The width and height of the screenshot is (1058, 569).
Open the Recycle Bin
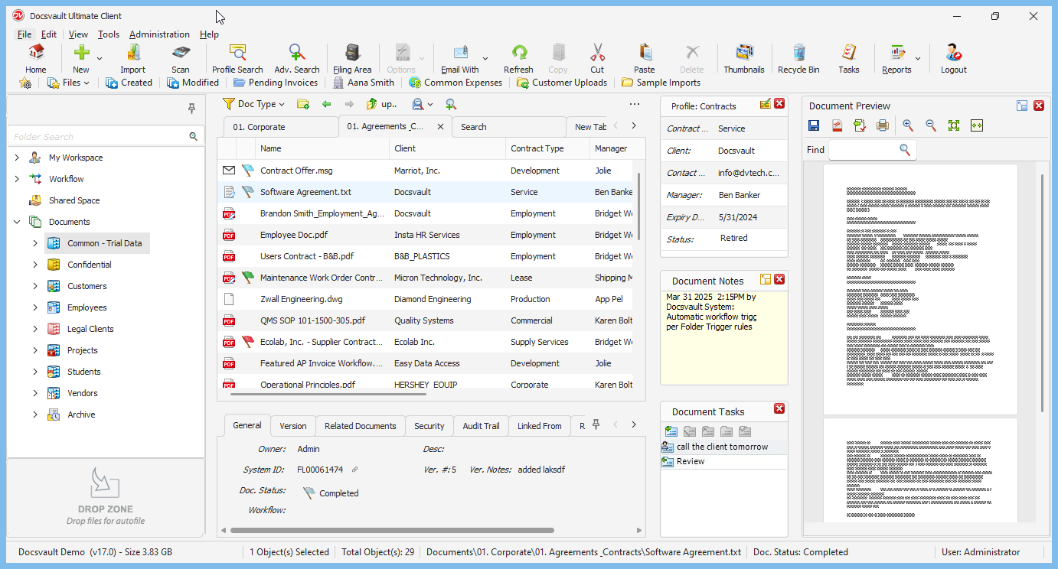pyautogui.click(x=798, y=59)
